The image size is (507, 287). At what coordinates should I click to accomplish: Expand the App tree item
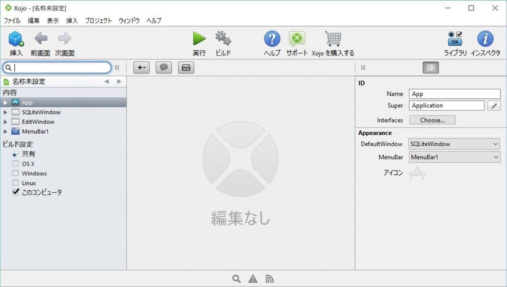(x=5, y=103)
